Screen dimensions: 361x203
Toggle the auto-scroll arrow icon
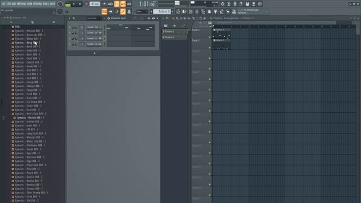point(111,11)
